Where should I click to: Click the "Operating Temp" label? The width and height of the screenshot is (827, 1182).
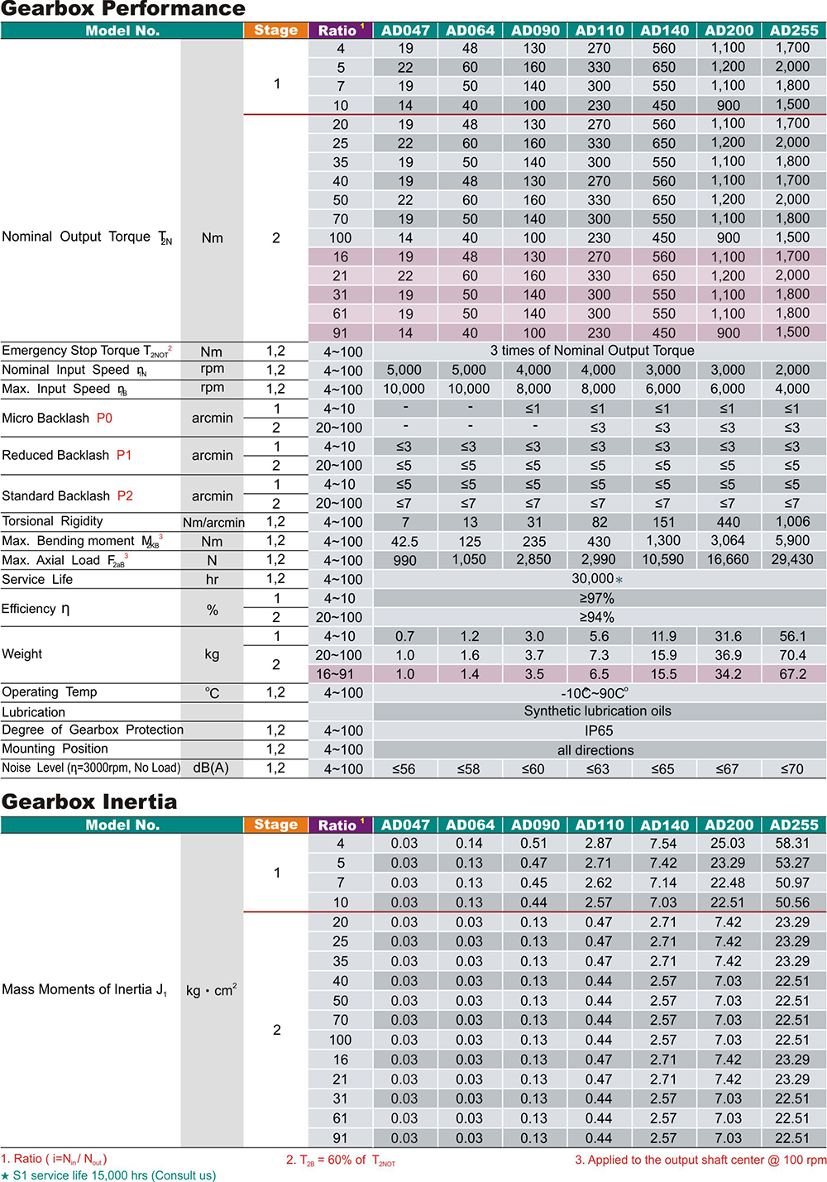point(50,691)
